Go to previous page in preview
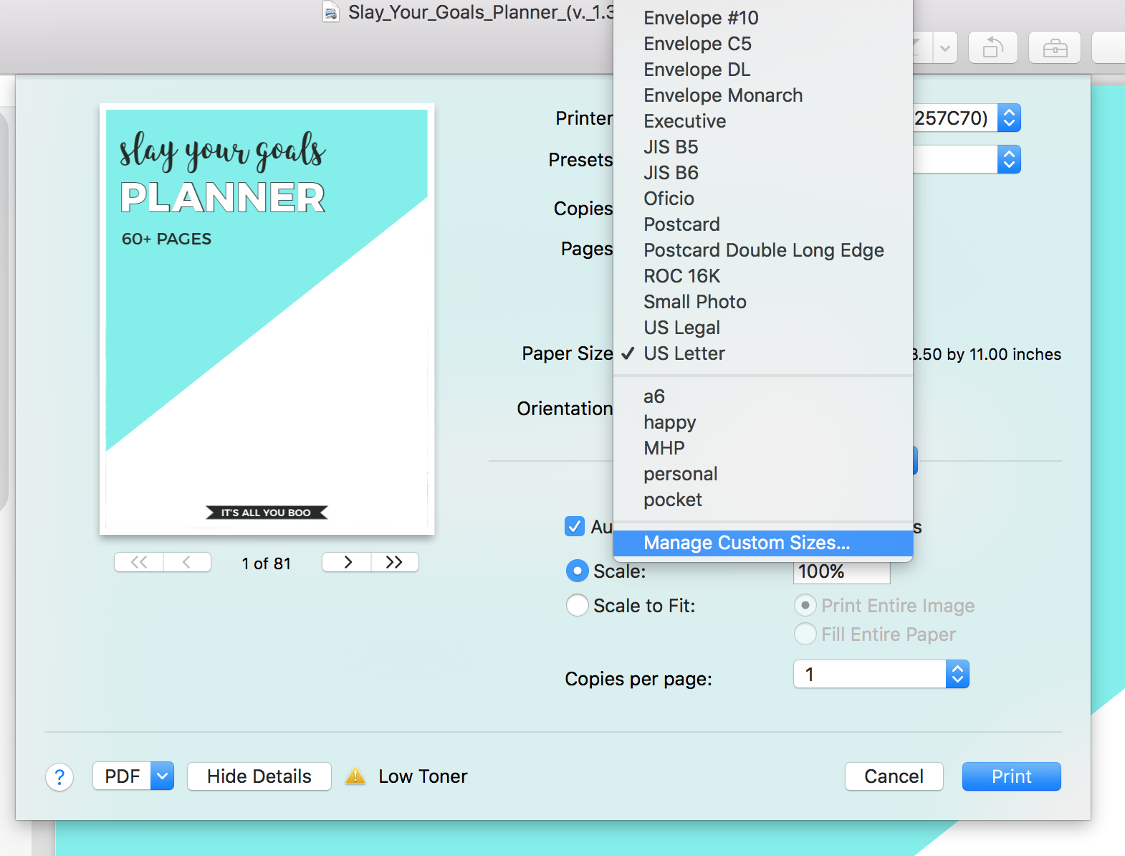 pos(187,563)
